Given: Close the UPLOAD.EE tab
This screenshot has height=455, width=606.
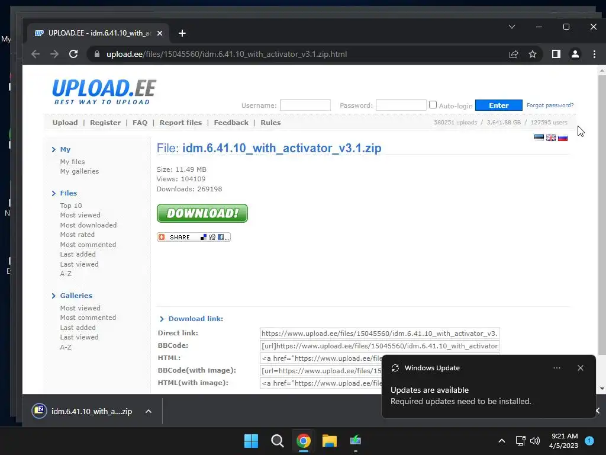Looking at the screenshot, I should pyautogui.click(x=160, y=33).
